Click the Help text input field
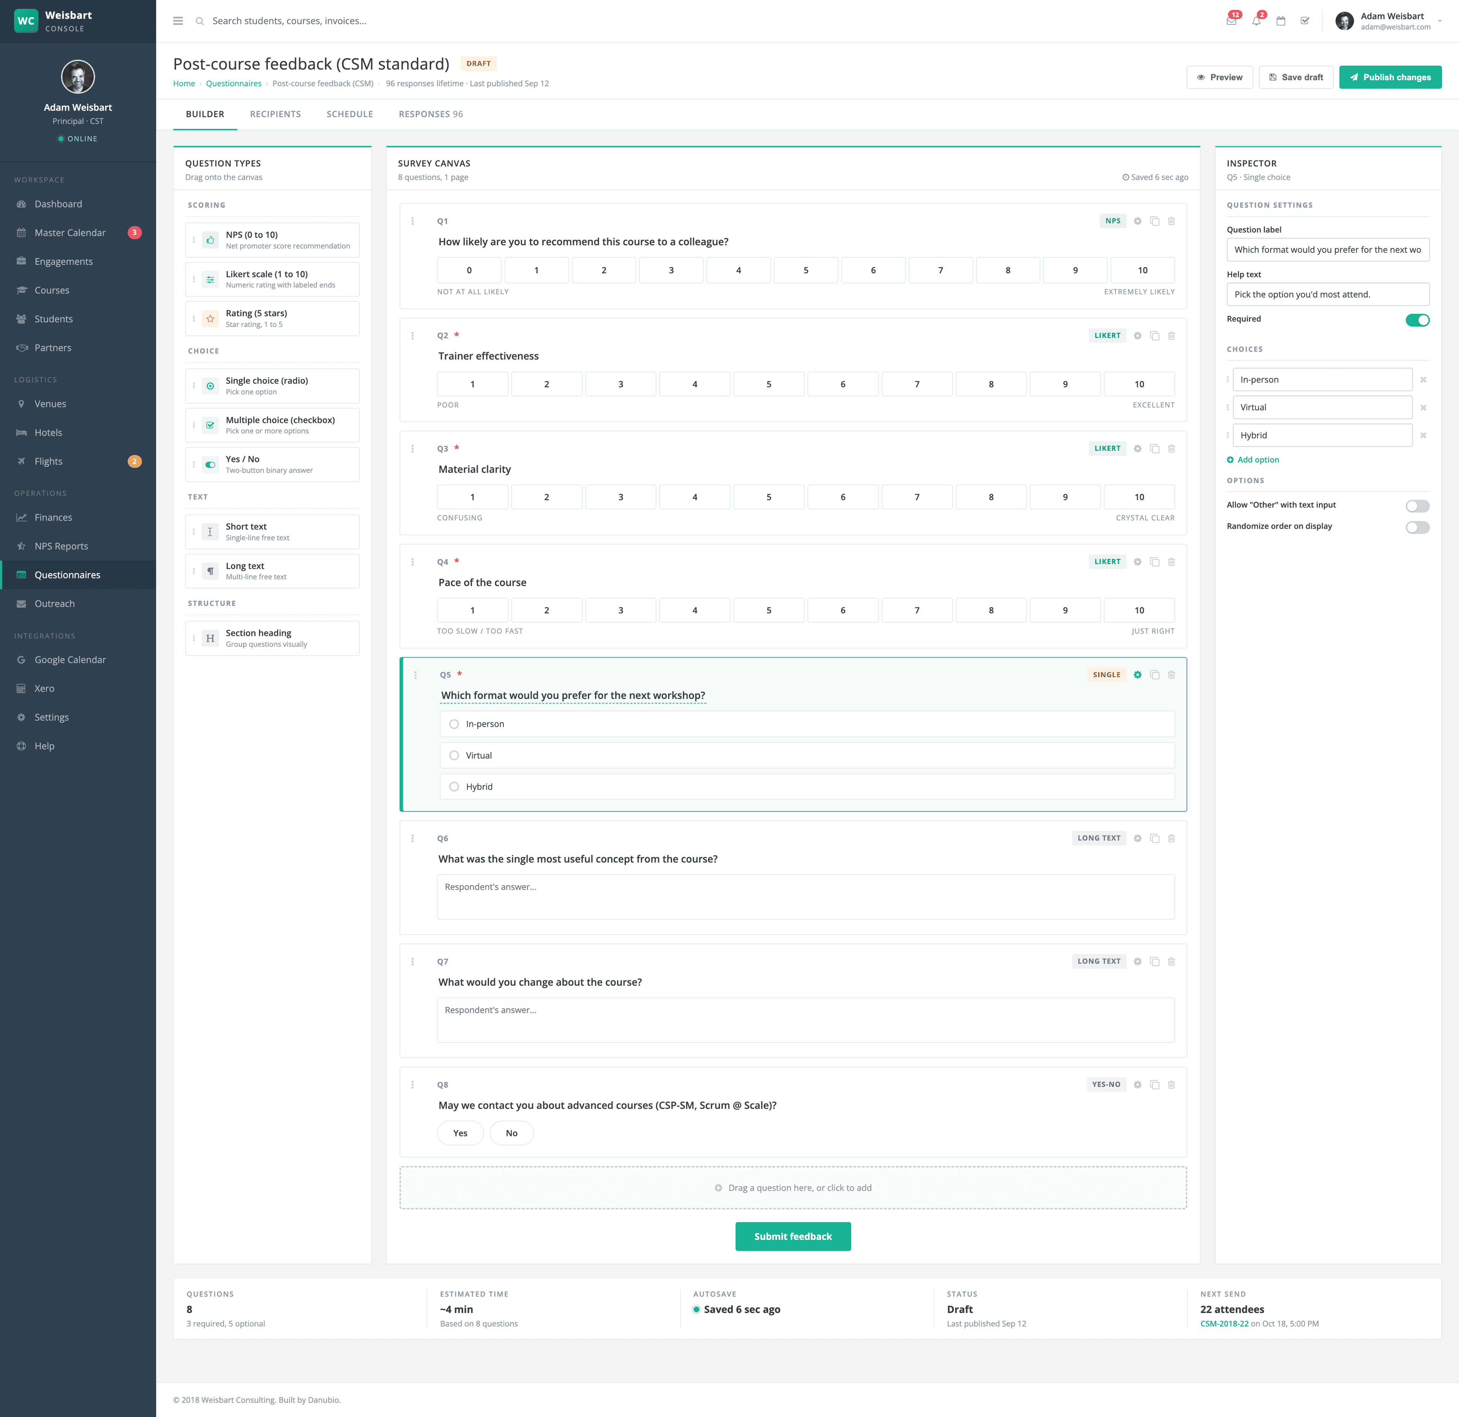Image resolution: width=1459 pixels, height=1417 pixels. pos(1328,295)
